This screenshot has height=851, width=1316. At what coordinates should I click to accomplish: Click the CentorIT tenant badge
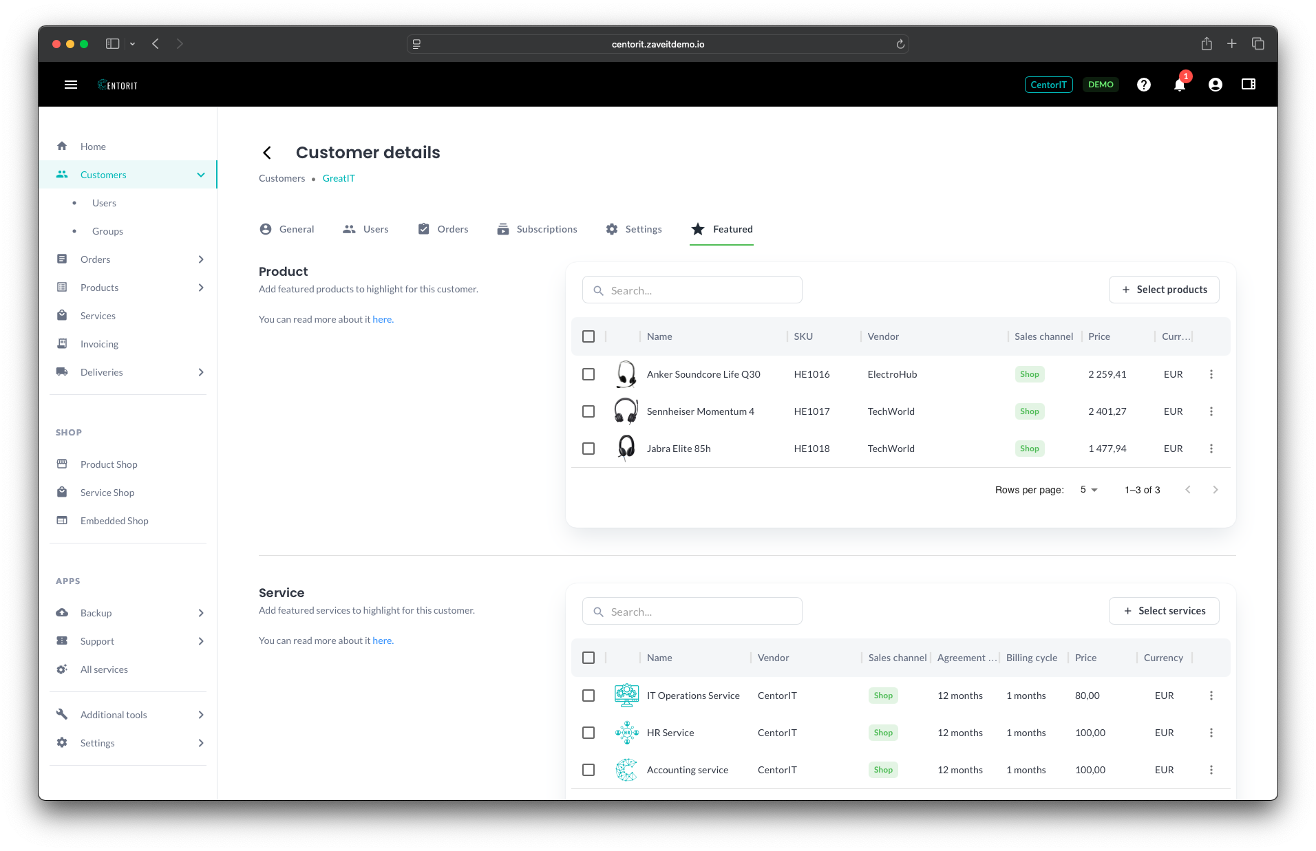coord(1048,85)
